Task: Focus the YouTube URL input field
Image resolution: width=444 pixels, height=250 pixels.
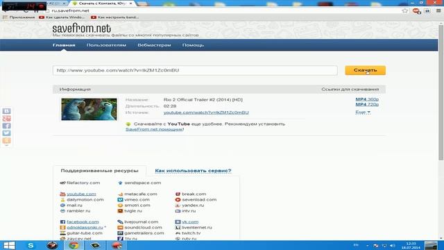Action: coord(195,70)
